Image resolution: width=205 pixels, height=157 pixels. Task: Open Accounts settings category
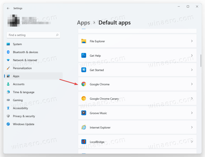click(x=33, y=84)
